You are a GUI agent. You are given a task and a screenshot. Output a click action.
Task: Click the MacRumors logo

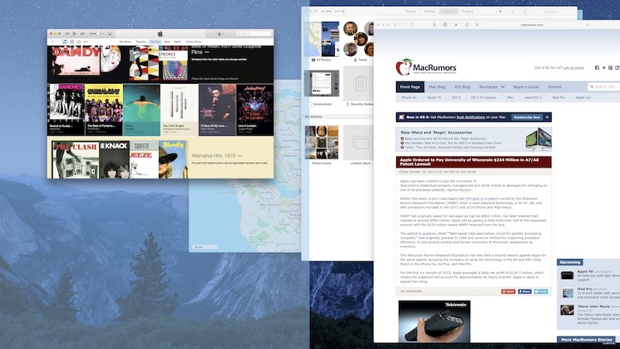(420, 67)
